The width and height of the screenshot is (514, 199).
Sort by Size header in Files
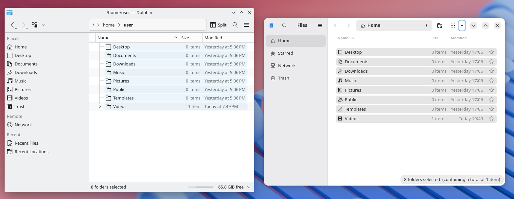(x=435, y=38)
